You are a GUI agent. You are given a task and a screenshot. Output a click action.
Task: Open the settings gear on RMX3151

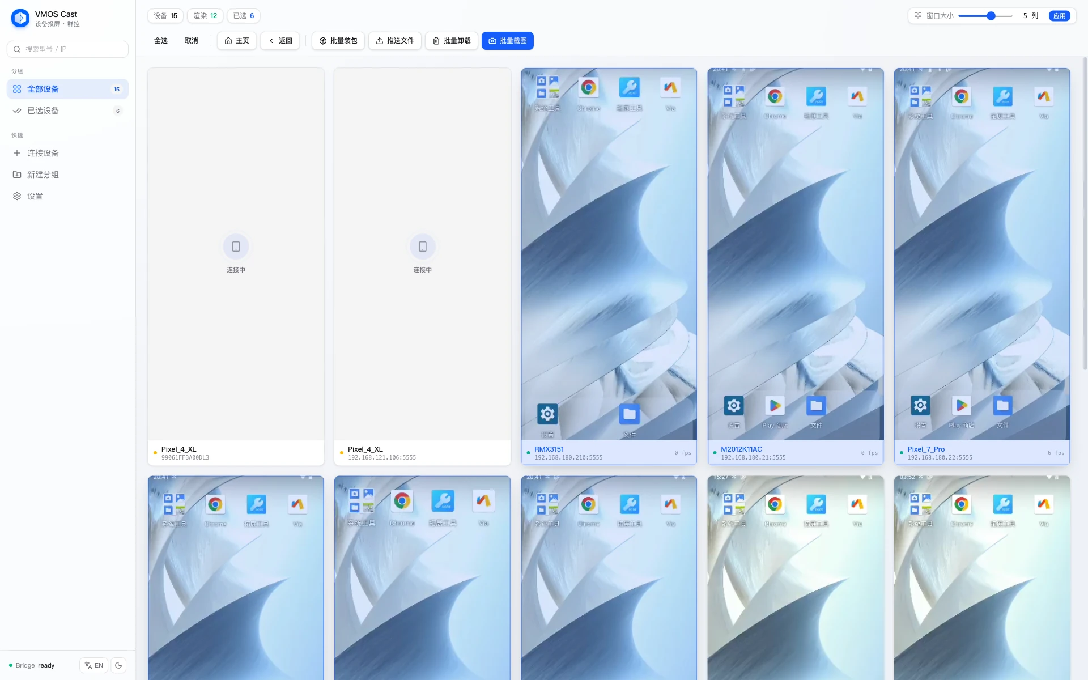click(x=547, y=414)
